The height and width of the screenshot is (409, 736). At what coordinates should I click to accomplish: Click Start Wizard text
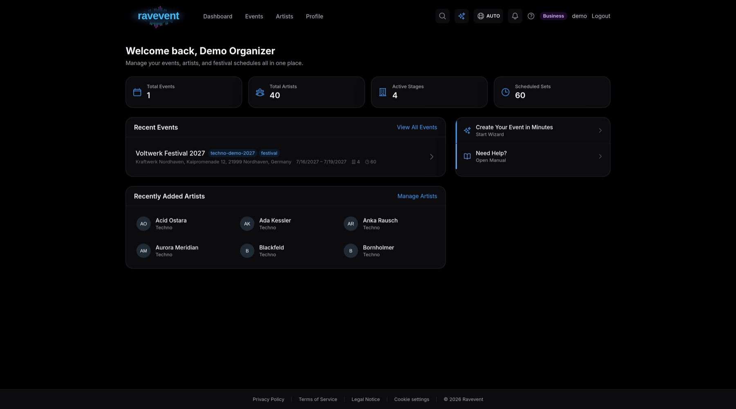(489, 135)
